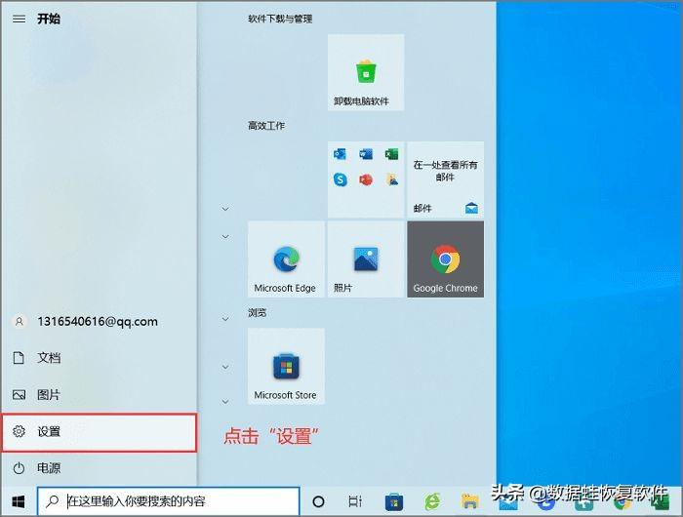Viewport: 683px width, 517px height.
Task: Open the 邮件 Mail live tile
Action: click(x=445, y=179)
